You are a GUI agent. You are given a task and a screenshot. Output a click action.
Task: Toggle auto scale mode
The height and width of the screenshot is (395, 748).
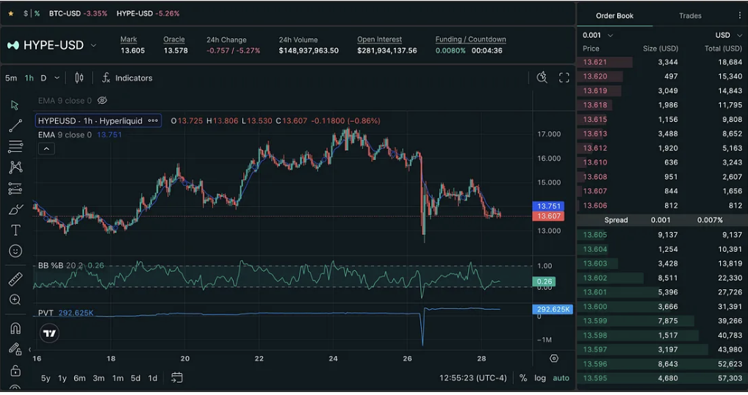tap(561, 378)
